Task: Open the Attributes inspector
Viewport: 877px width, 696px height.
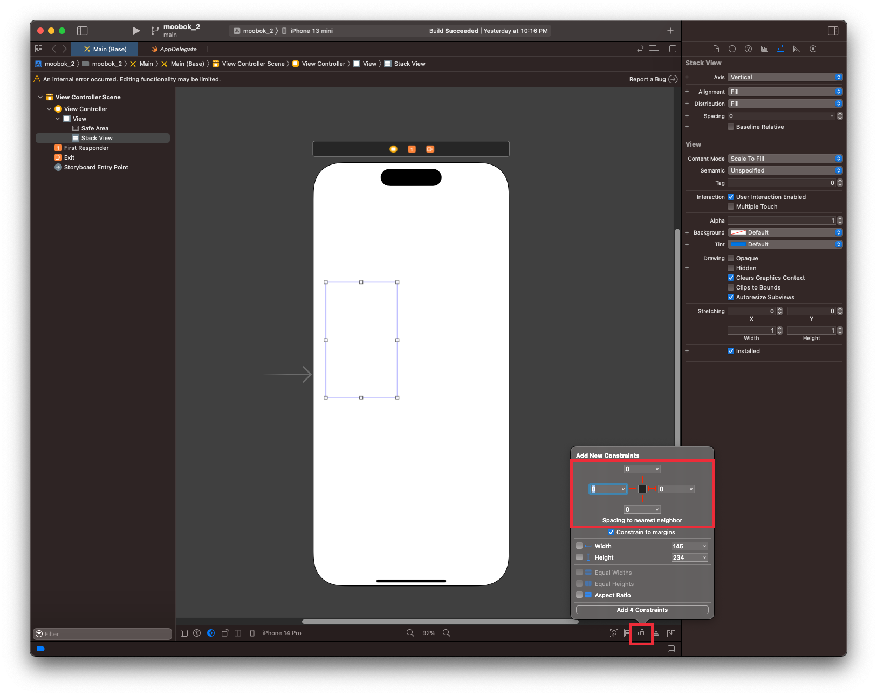Action: pyautogui.click(x=780, y=49)
